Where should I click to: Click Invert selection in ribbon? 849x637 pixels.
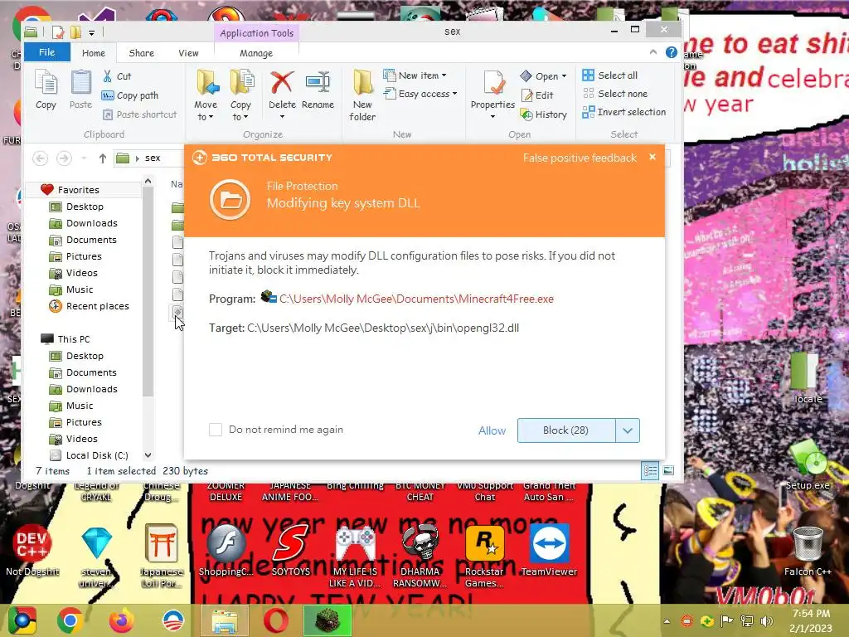623,112
